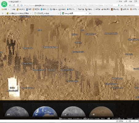139x123 pixels.
Task: Open the 文件 menu in the title bar
Action: [120, 1]
